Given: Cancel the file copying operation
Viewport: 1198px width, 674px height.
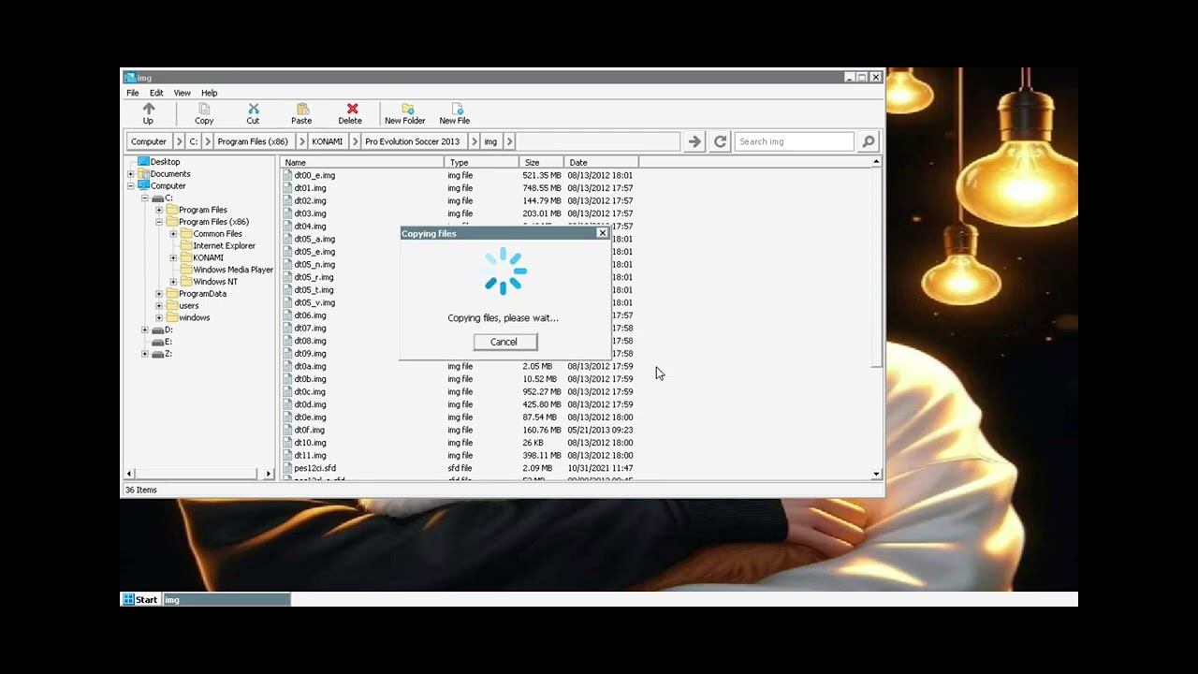Looking at the screenshot, I should (504, 342).
